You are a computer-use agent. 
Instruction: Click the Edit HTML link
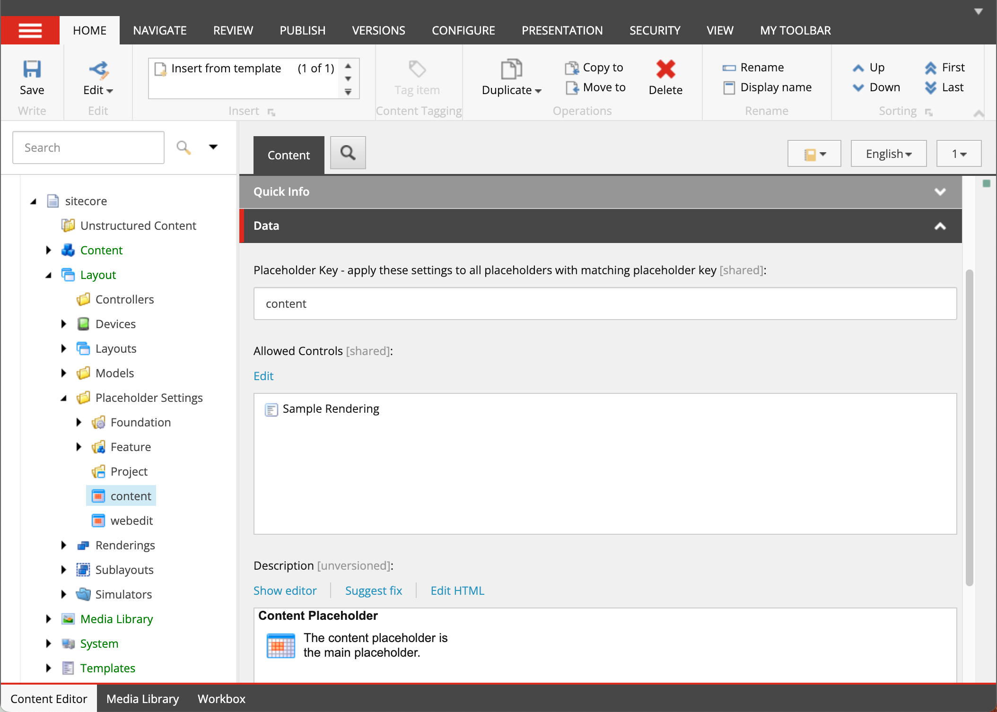pyautogui.click(x=457, y=590)
